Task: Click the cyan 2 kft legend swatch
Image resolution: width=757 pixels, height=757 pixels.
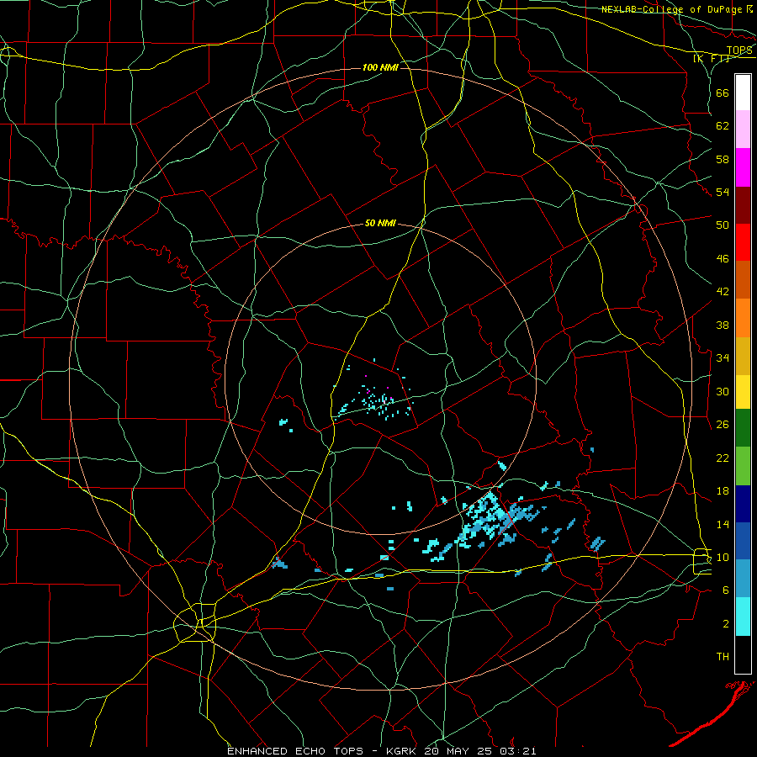Action: tap(743, 617)
